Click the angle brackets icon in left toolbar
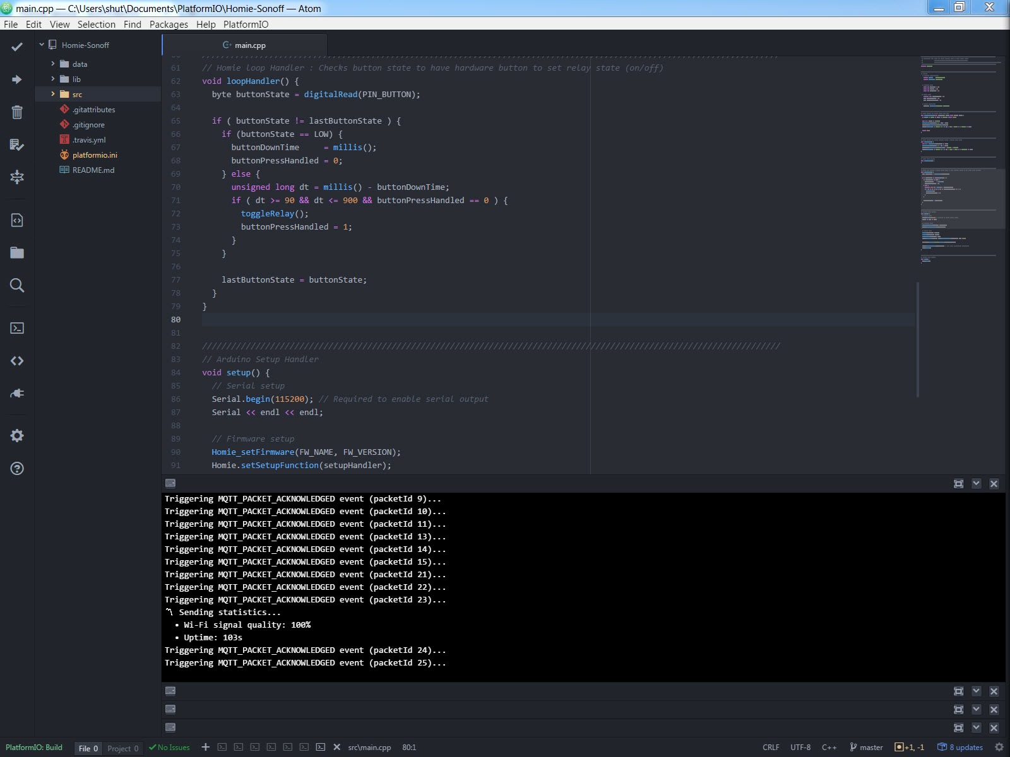 17,361
